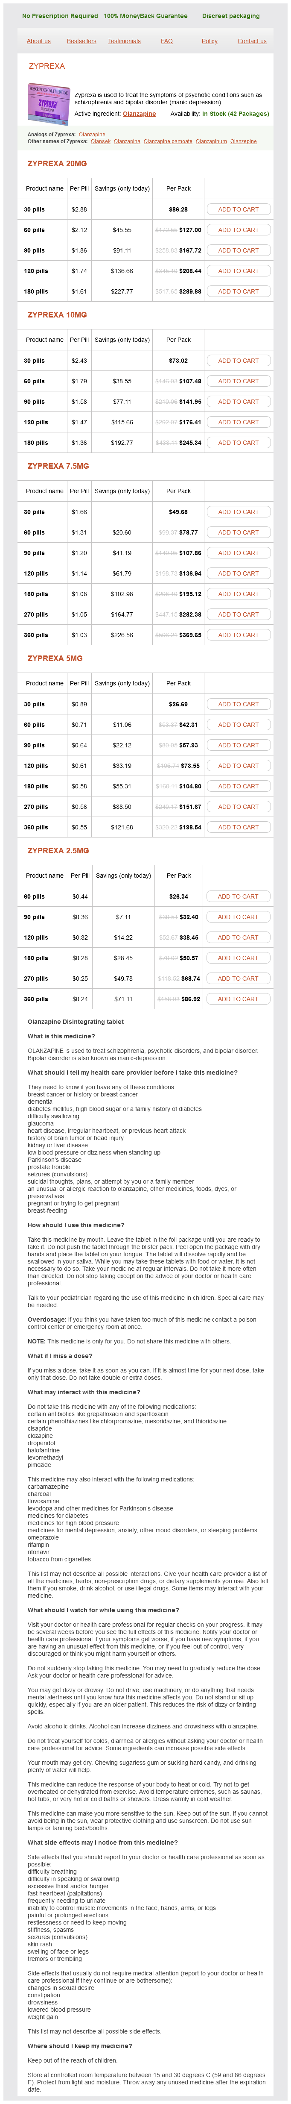Click the Olanzapine active ingredient link
This screenshot has width=291, height=2104.
click(140, 115)
